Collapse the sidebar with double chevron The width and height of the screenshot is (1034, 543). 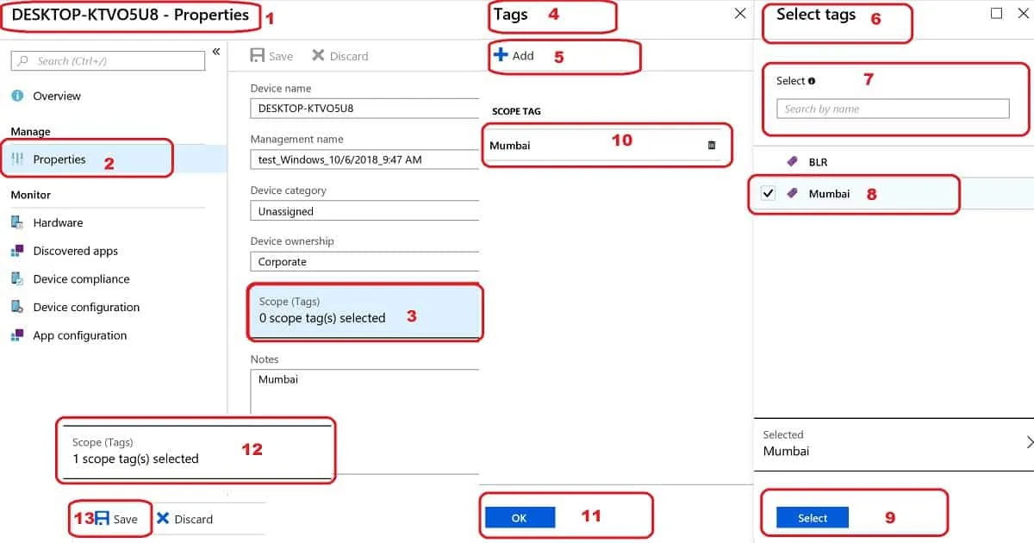(x=216, y=52)
